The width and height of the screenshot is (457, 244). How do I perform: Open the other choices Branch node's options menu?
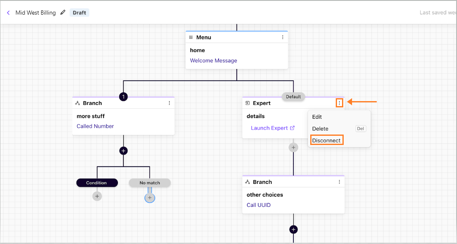[x=339, y=182]
